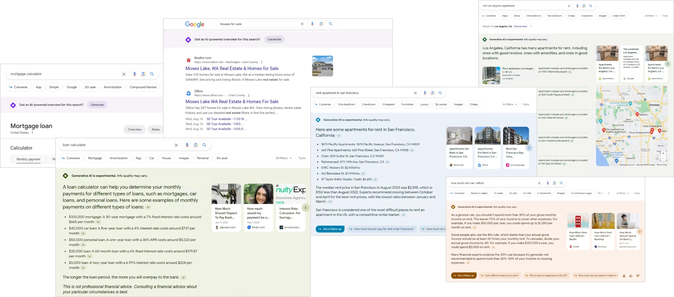Click the Los Angeles apartments map
The height and width of the screenshot is (297, 674).
pos(632,126)
